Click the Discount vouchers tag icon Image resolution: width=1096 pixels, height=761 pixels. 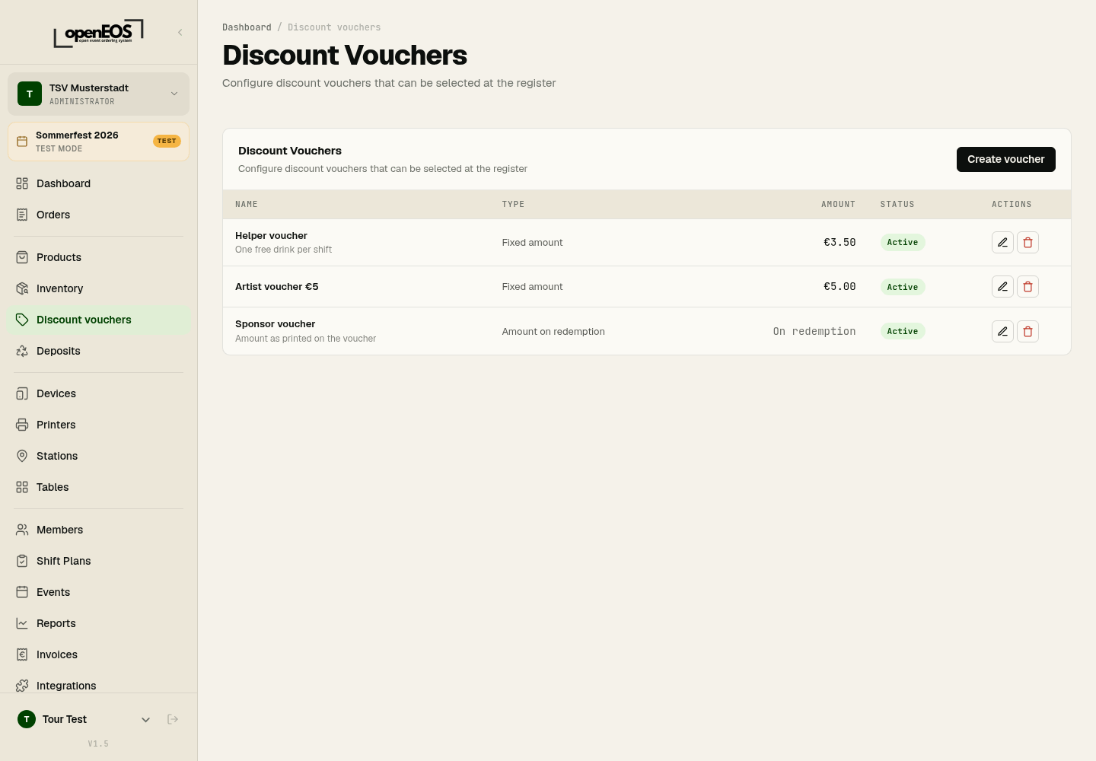22,320
